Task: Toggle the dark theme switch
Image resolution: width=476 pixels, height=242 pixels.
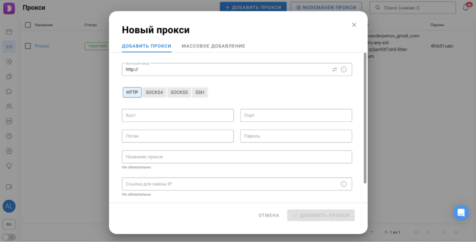Action: 9,237
